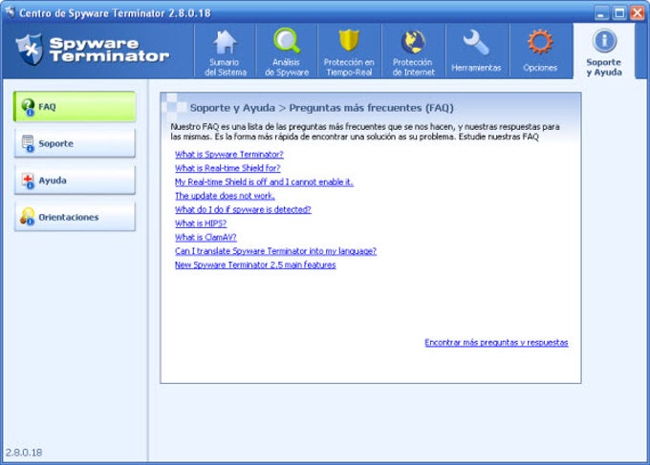
Task: Click the Spyware Terminator shield logo
Action: (x=29, y=50)
